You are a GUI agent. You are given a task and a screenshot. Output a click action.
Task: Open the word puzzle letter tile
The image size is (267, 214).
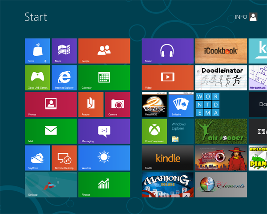pos(208,104)
